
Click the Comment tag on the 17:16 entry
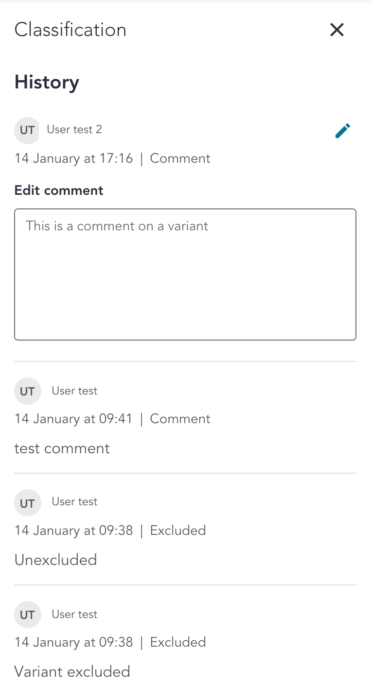point(180,158)
